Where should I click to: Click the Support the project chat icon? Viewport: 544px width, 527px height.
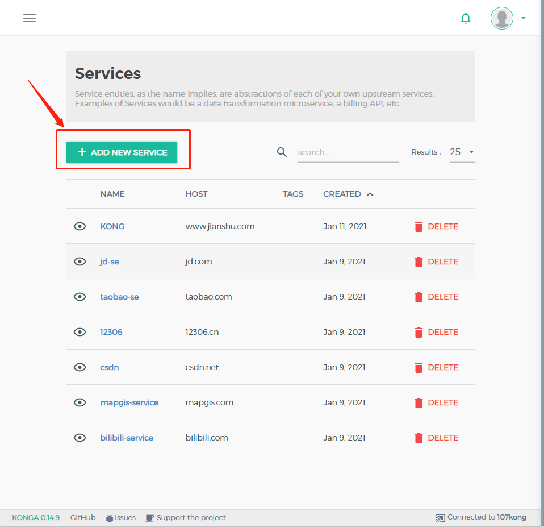click(149, 518)
